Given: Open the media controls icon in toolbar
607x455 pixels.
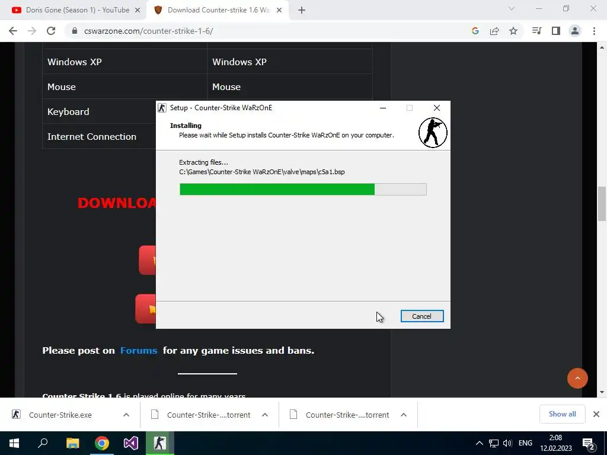Looking at the screenshot, I should 536,31.
